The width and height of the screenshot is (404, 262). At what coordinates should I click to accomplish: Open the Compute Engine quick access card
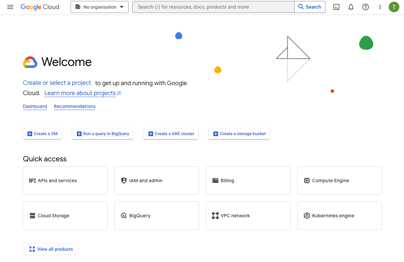(x=339, y=181)
